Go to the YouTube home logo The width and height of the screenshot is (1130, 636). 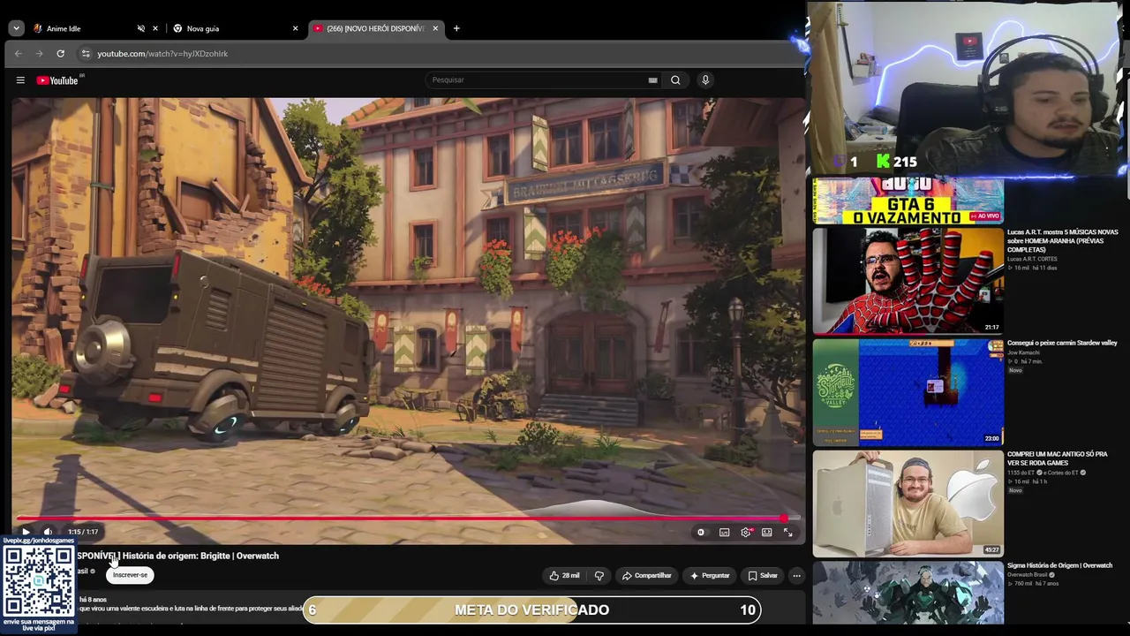click(57, 80)
